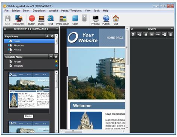Image resolution: width=177 pixels, height=137 pixels.
Task: Click link chain icon in Layers panel
Action: (158, 34)
